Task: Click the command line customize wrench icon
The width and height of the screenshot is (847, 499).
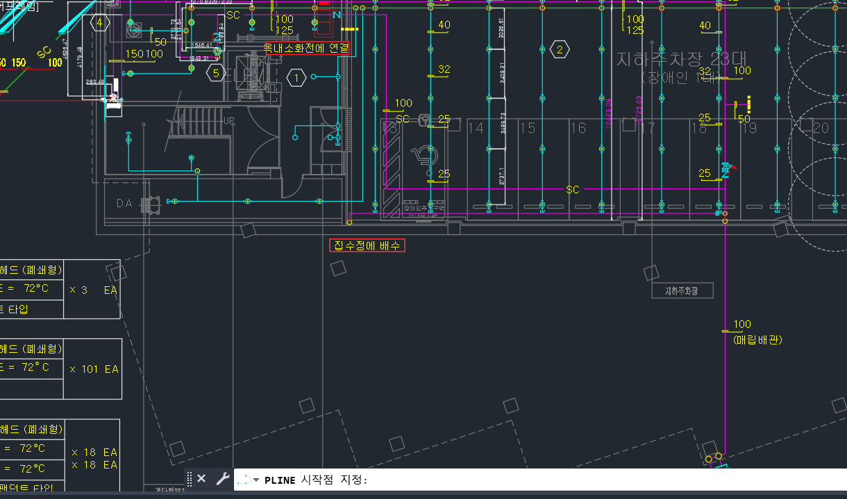Action: (x=222, y=479)
